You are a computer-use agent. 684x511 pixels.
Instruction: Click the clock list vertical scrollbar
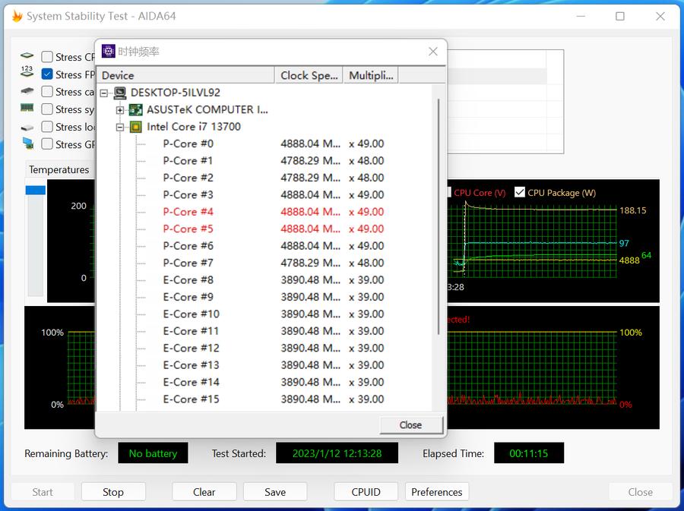point(439,213)
